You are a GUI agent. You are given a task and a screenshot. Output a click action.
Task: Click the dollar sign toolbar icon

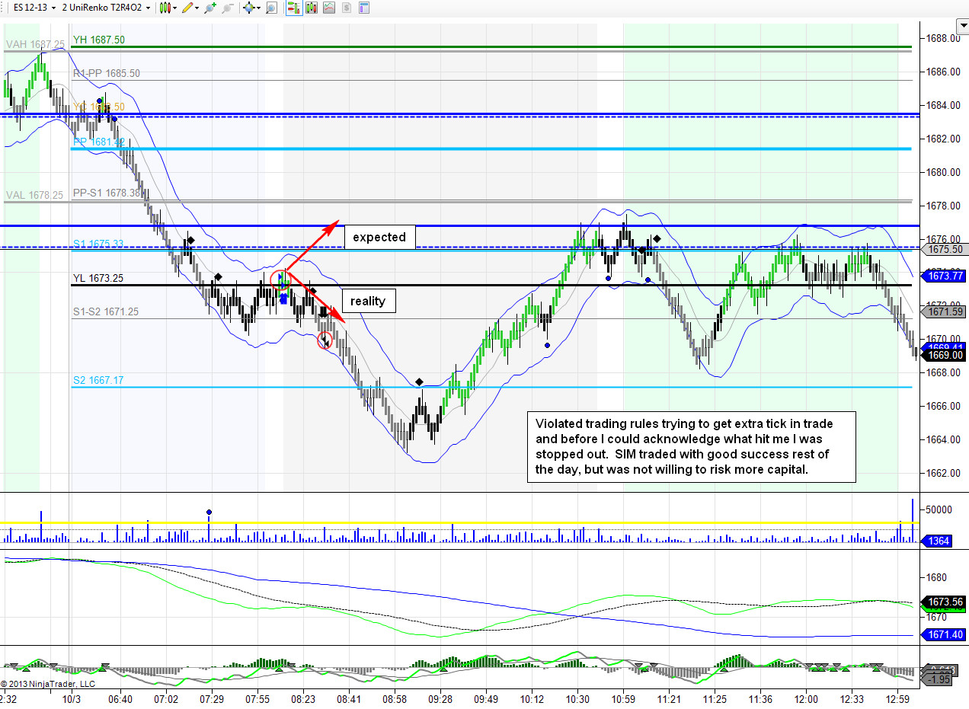tap(347, 8)
